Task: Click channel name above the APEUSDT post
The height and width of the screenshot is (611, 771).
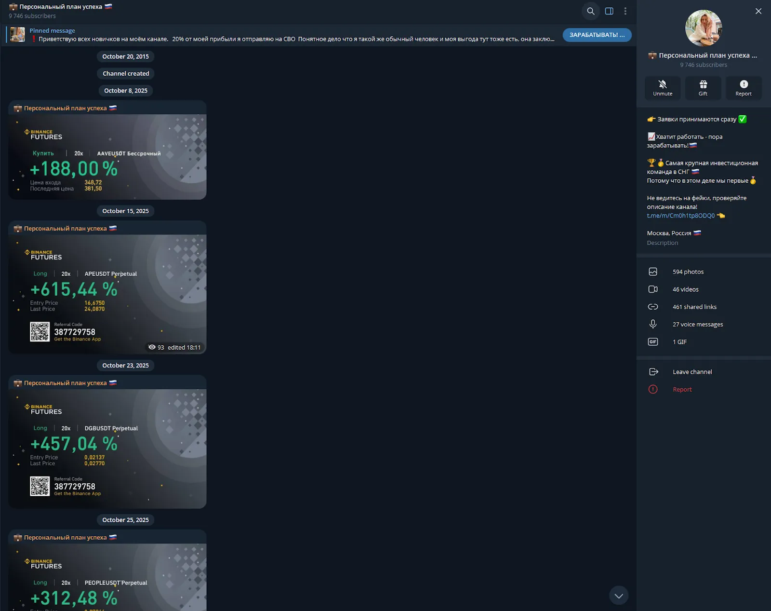Action: (65, 229)
